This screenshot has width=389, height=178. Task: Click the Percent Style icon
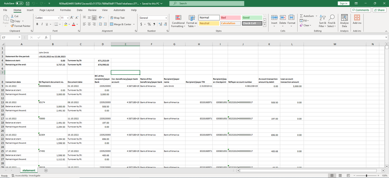pos(149,24)
